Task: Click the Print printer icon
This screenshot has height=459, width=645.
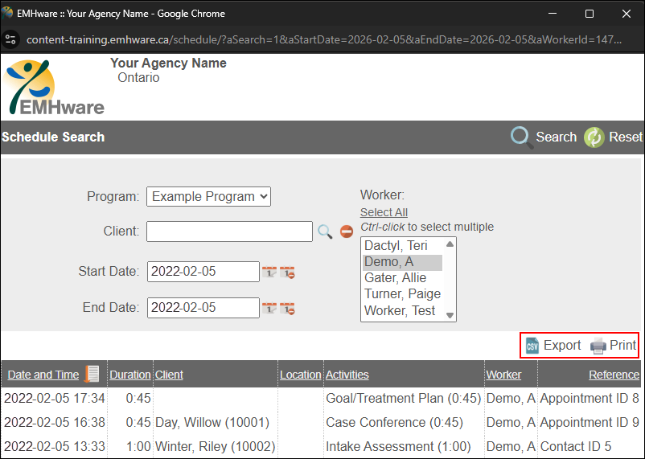Action: coord(598,346)
